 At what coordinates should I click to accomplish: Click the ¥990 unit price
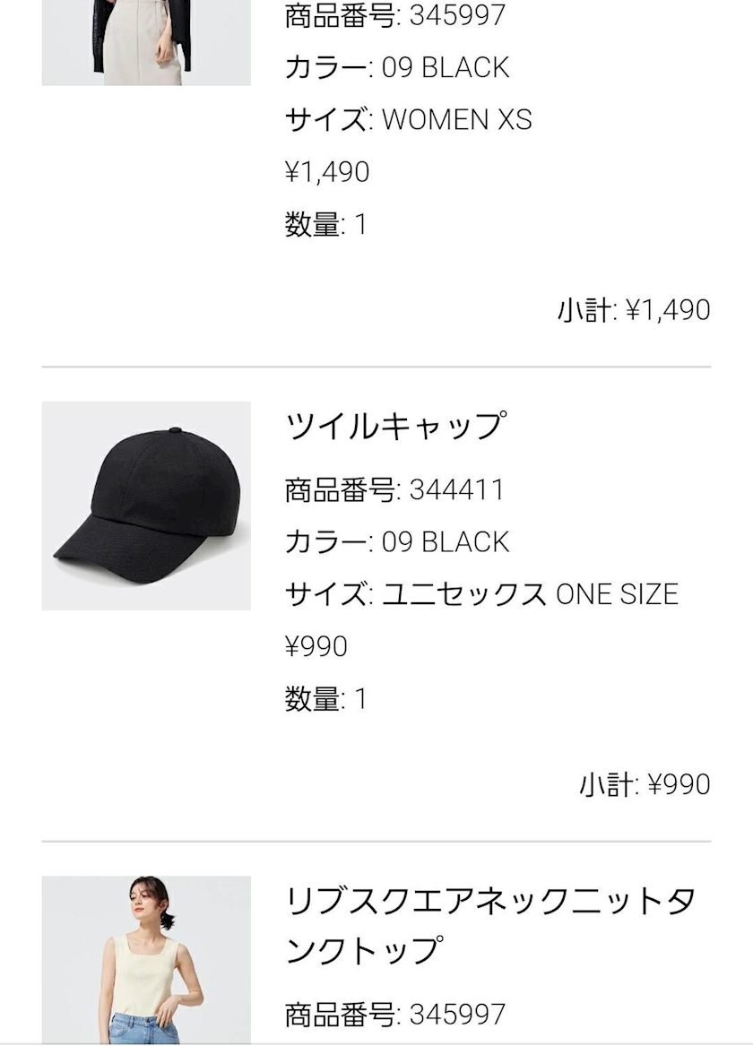coord(316,646)
